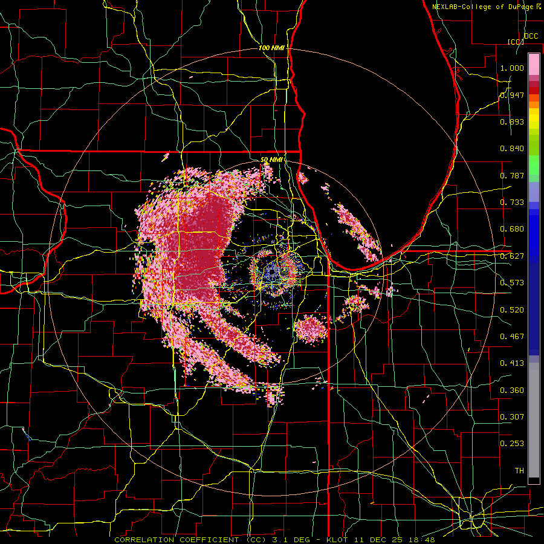Viewport: 544px width, 544px height.
Task: Select the 0.733 scale value
Action: tap(512, 202)
